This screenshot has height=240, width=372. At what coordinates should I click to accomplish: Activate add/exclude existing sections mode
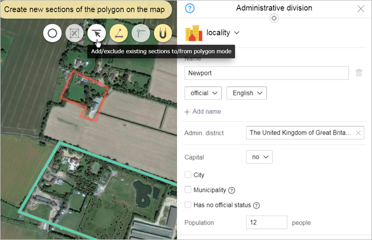click(x=96, y=34)
